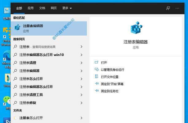Open Microsoft Edge desktop shortcut

tap(6, 59)
